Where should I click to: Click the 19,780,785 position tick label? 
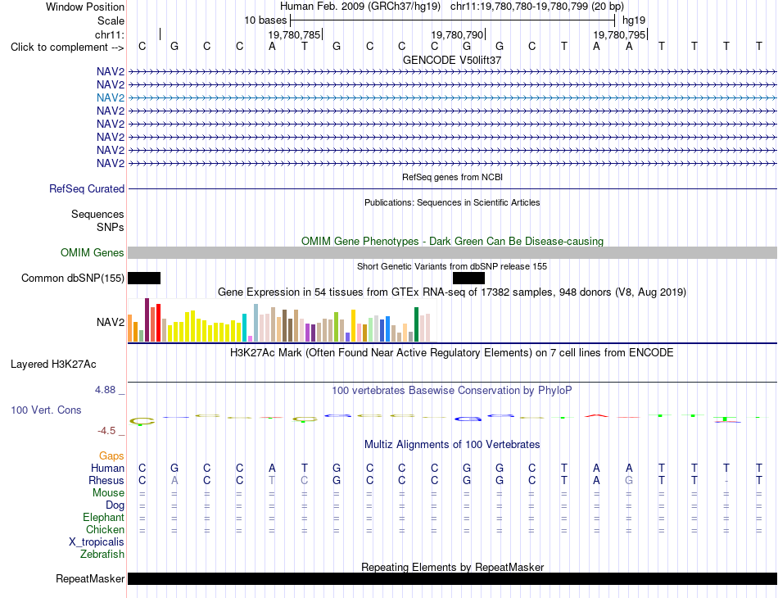294,34
